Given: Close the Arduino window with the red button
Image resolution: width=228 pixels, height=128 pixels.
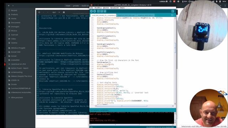Looking at the screenshot, I should click(92, 5).
